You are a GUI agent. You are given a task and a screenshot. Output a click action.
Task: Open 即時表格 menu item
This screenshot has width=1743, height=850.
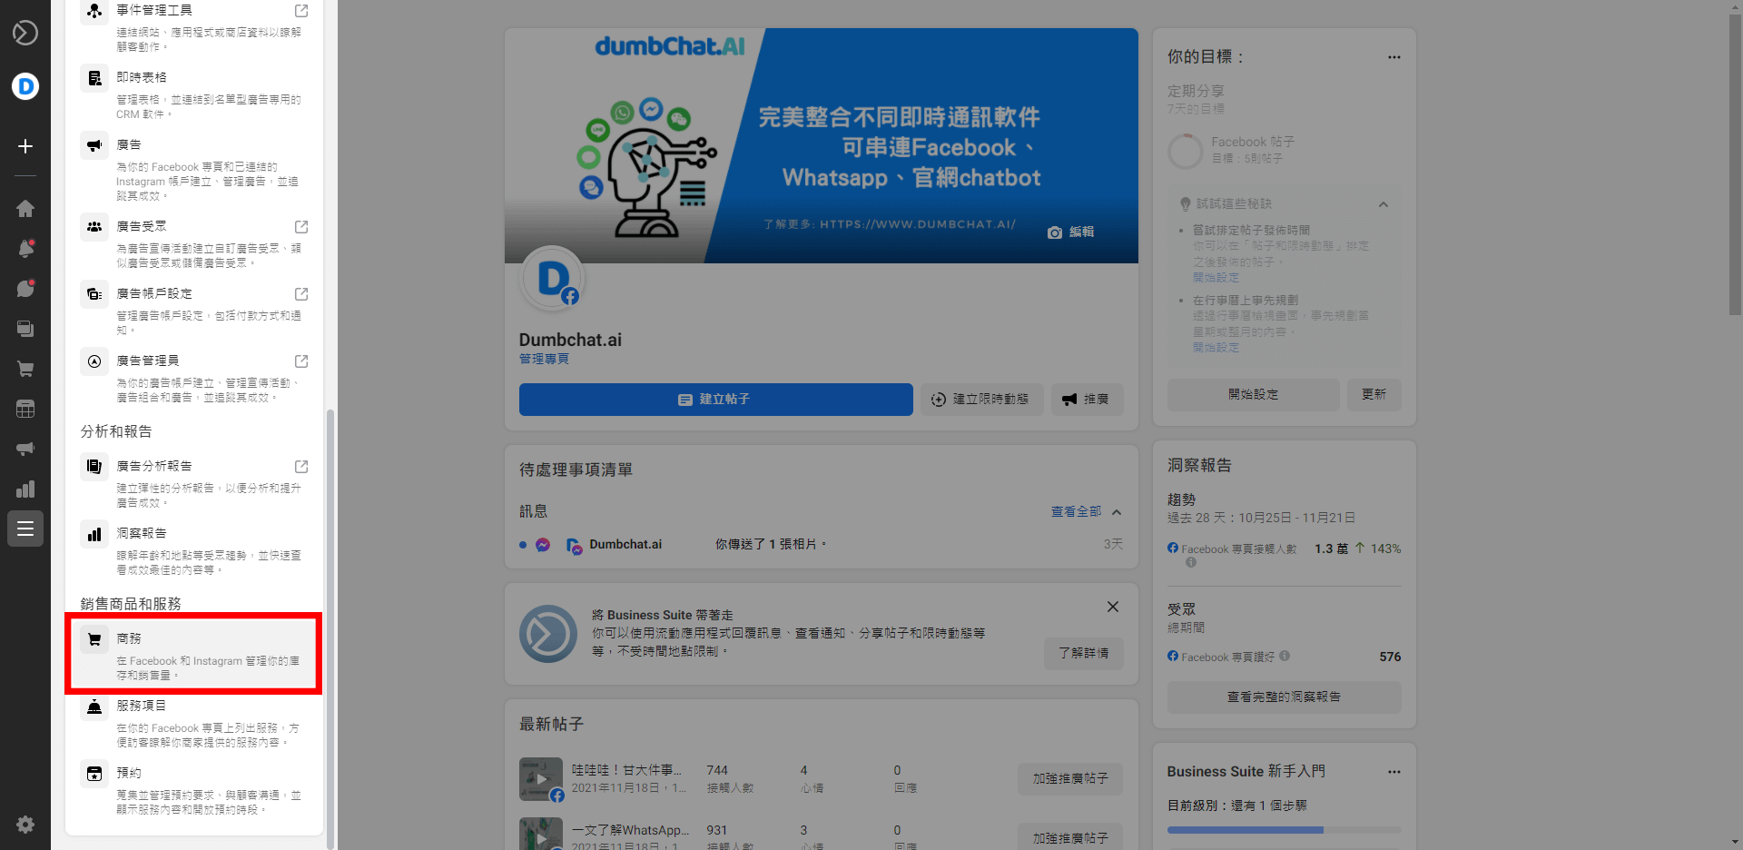pyautogui.click(x=194, y=95)
